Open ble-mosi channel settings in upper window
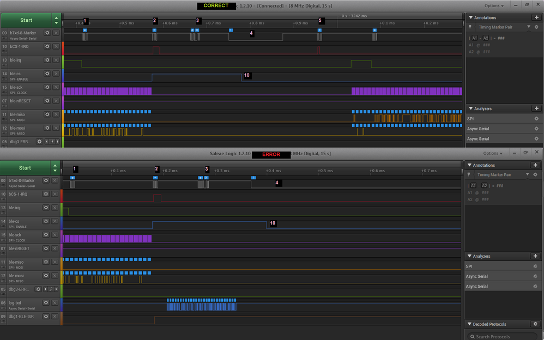This screenshot has height=340, width=544. click(47, 128)
